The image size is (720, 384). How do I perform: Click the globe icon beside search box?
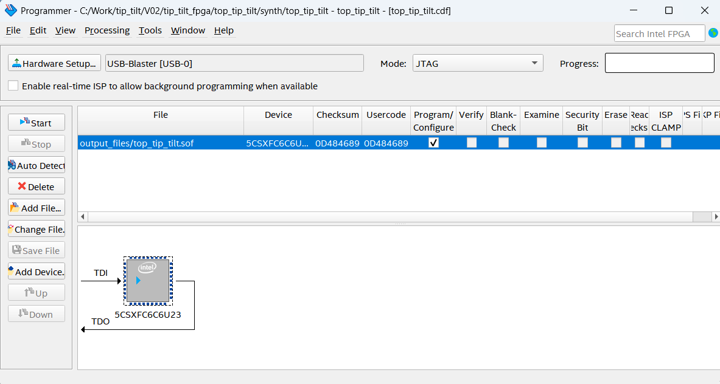713,33
